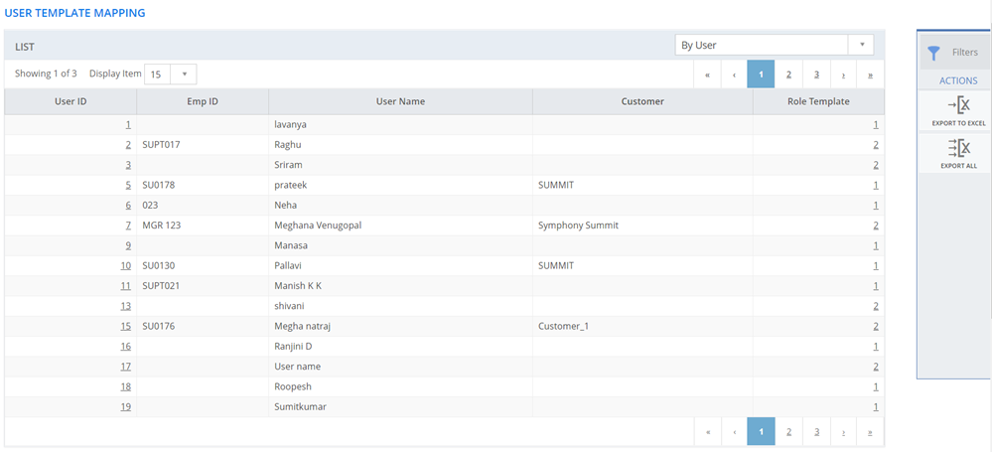The width and height of the screenshot is (993, 452).
Task: Click Role Template count for Raghu
Action: (876, 145)
